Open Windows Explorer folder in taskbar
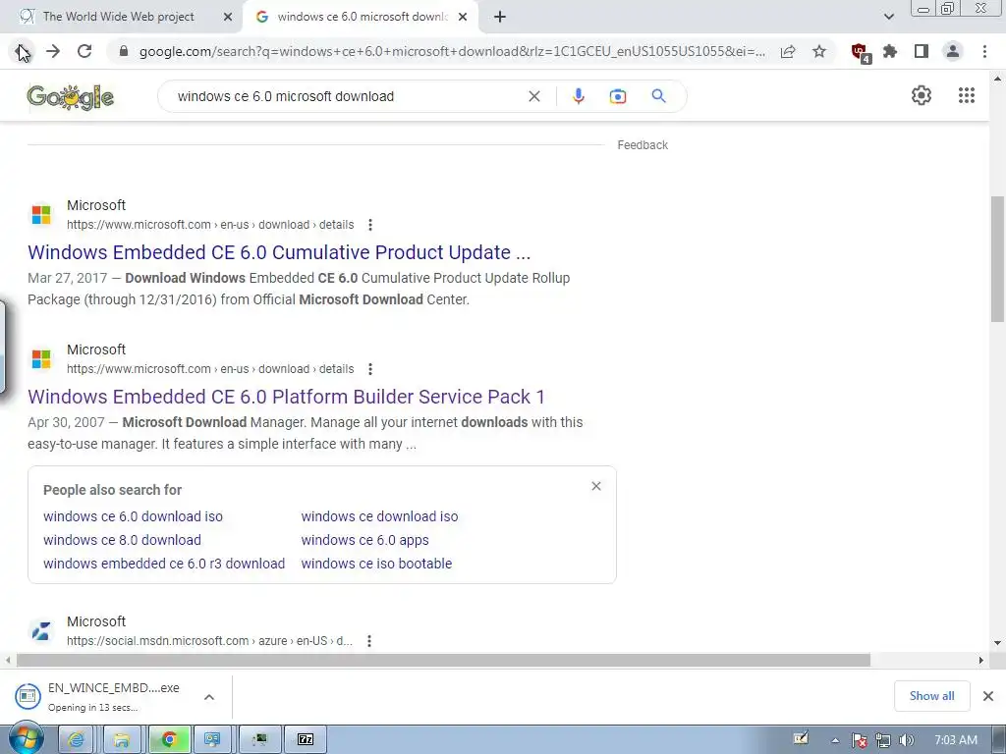Screen dimensions: 1006x754 [121, 740]
